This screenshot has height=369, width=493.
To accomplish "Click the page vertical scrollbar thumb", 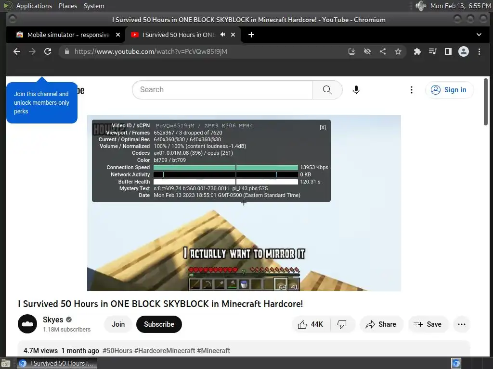I will click(486, 102).
